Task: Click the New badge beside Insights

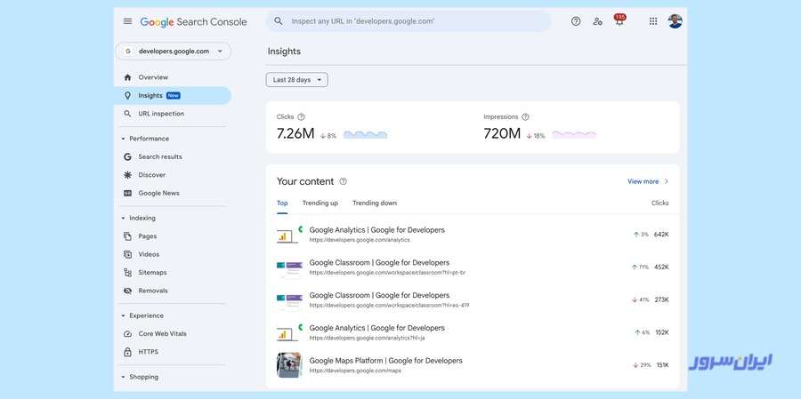Action: (174, 95)
